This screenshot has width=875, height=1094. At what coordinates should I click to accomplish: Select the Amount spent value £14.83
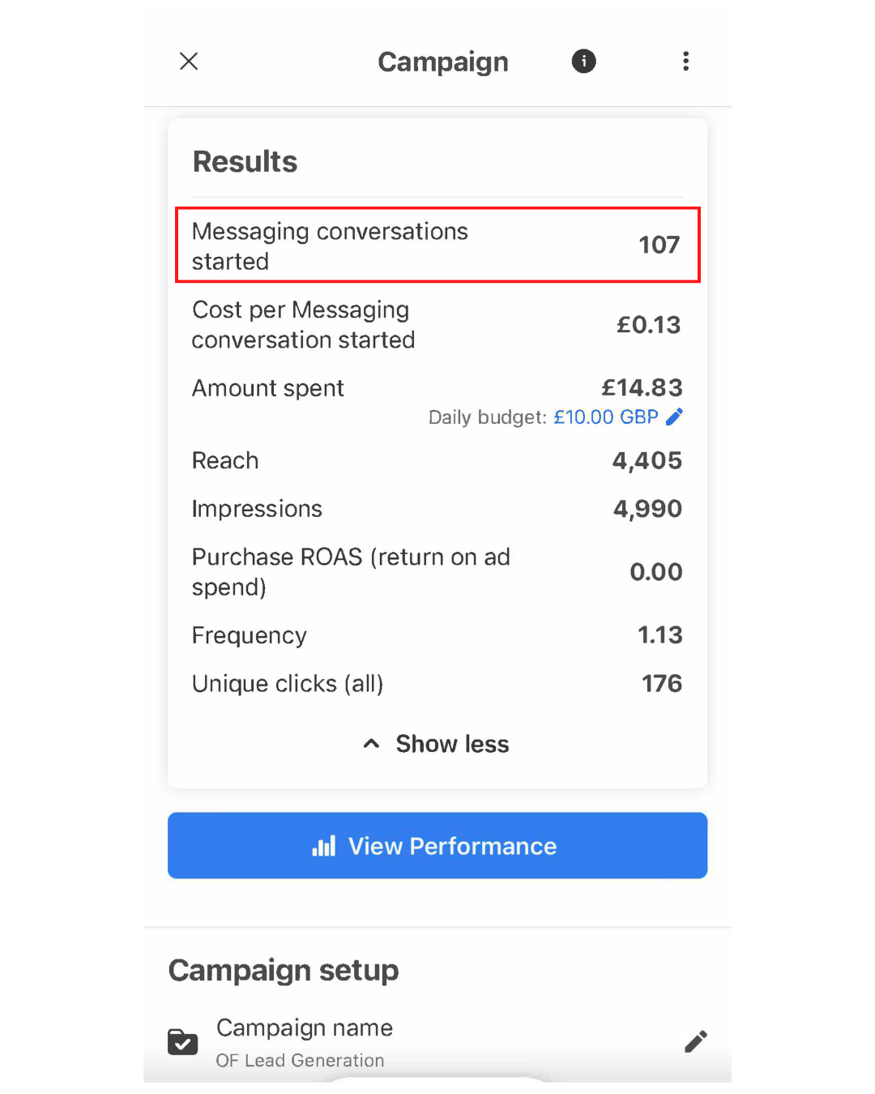coord(642,388)
